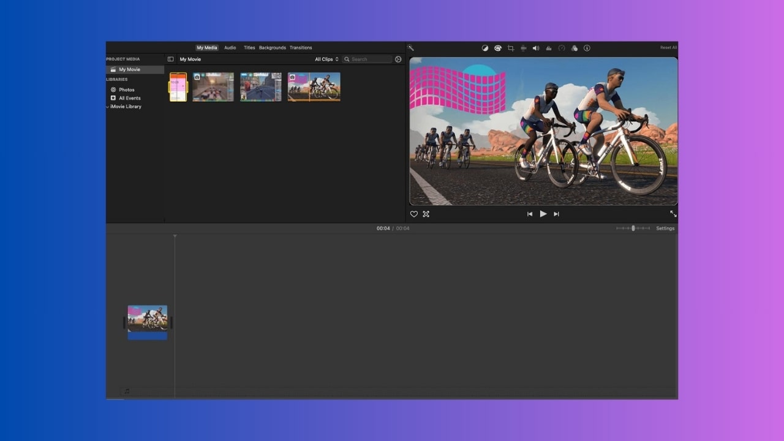Click the playhead marker in the timeline
784x441 pixels.
(175, 236)
